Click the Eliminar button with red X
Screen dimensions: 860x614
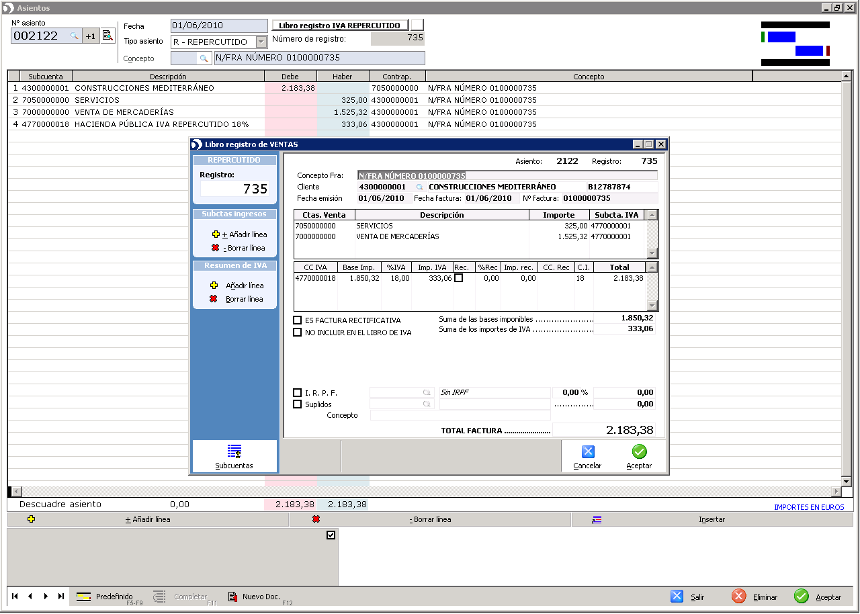coord(755,597)
